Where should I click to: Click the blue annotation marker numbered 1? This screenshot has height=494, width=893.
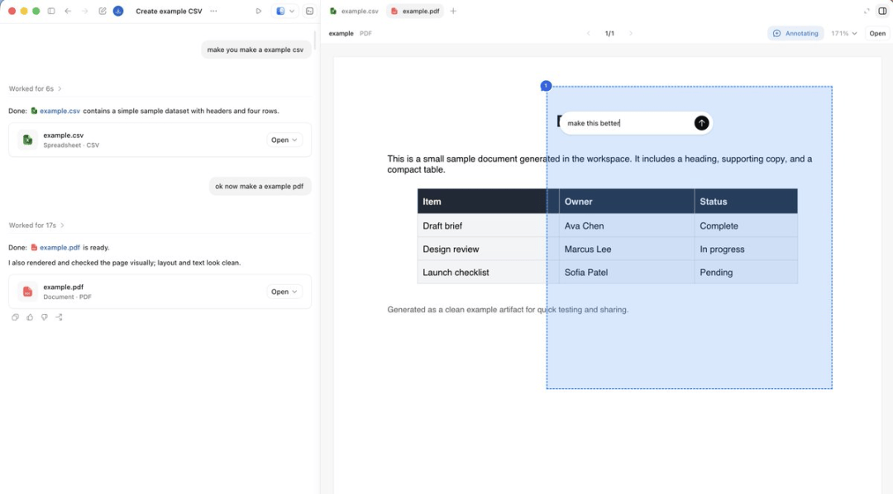(546, 86)
